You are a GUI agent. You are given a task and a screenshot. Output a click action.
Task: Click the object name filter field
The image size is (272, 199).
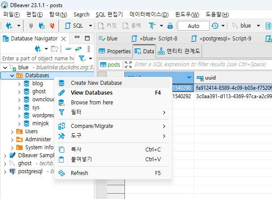(x=38, y=58)
